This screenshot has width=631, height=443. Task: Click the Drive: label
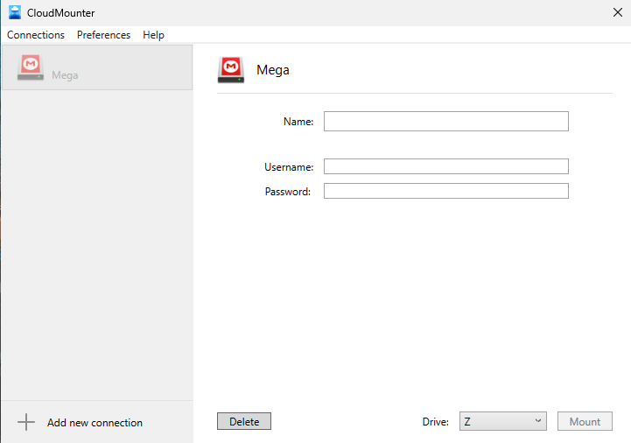[436, 422]
